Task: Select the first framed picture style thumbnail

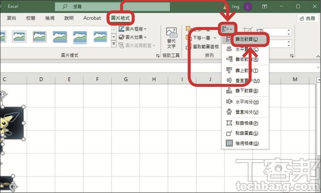Action: [x=19, y=37]
